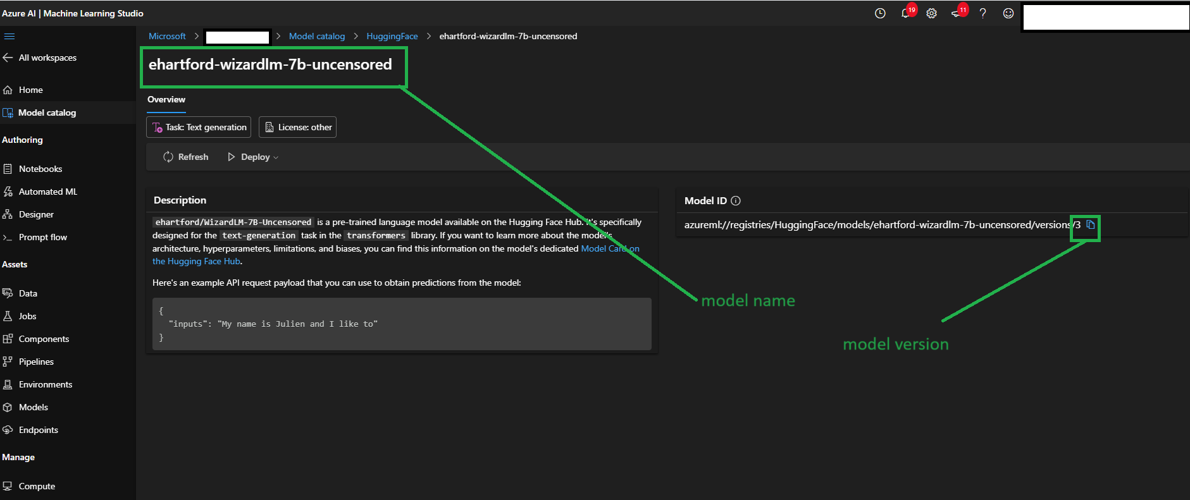Click the Models cube icon
The image size is (1190, 500).
pos(8,407)
